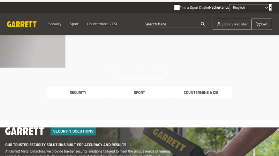
Task: Select the SECURITY hero tab
Action: click(x=78, y=93)
